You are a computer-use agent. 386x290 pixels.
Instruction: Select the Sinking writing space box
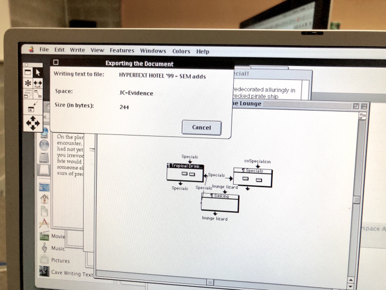[220, 203]
